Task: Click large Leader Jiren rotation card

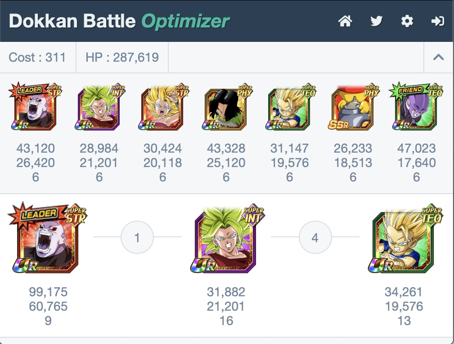Action: click(48, 238)
